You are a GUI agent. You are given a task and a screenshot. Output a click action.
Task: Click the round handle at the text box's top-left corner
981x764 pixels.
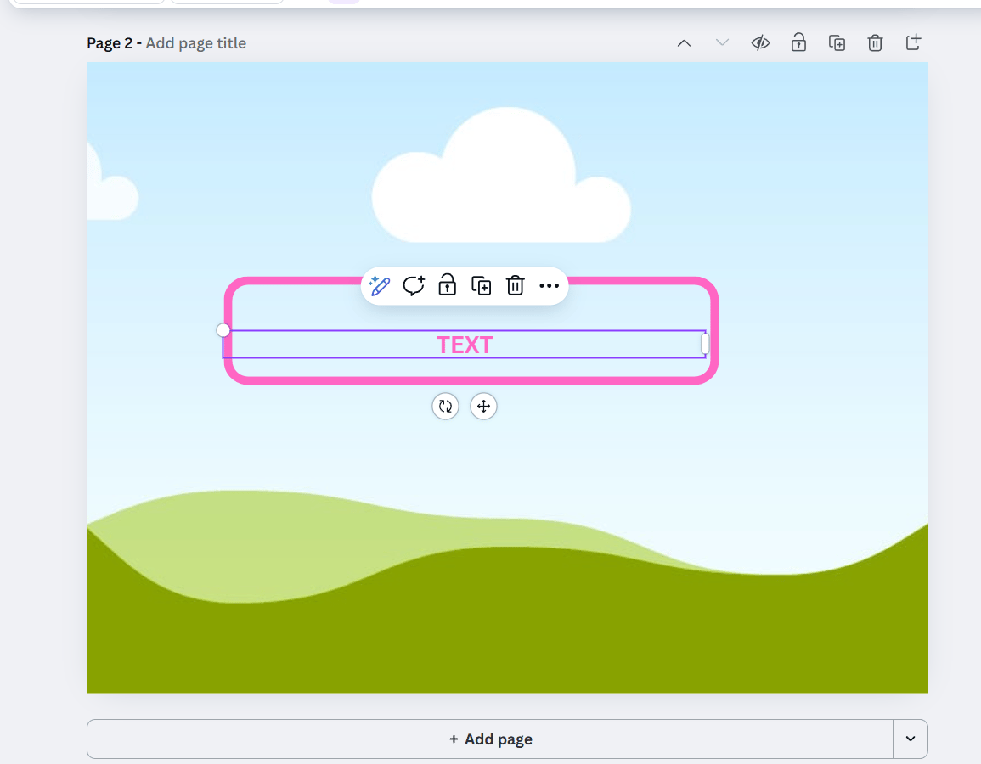pos(223,330)
